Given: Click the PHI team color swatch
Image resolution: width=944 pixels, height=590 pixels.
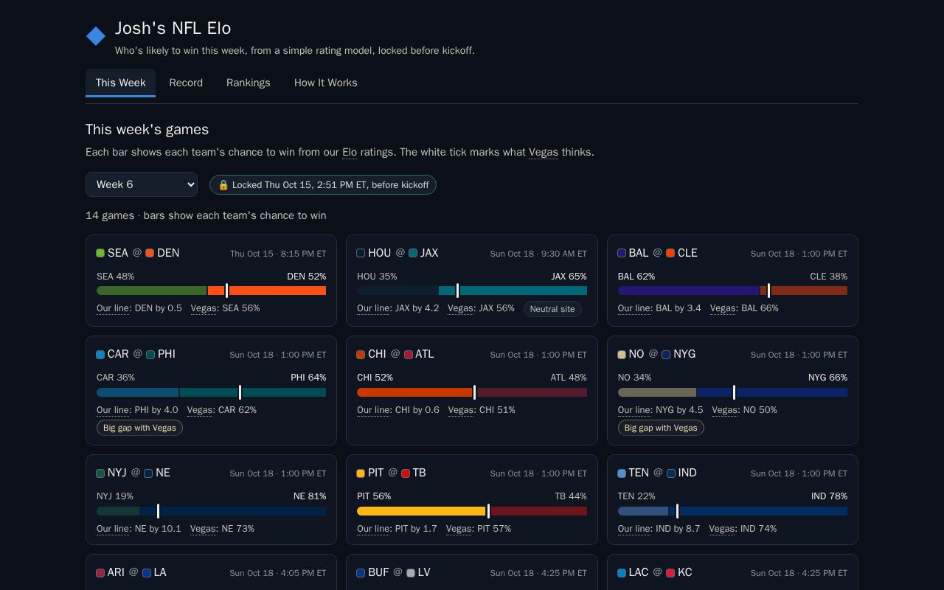Looking at the screenshot, I should tap(150, 355).
